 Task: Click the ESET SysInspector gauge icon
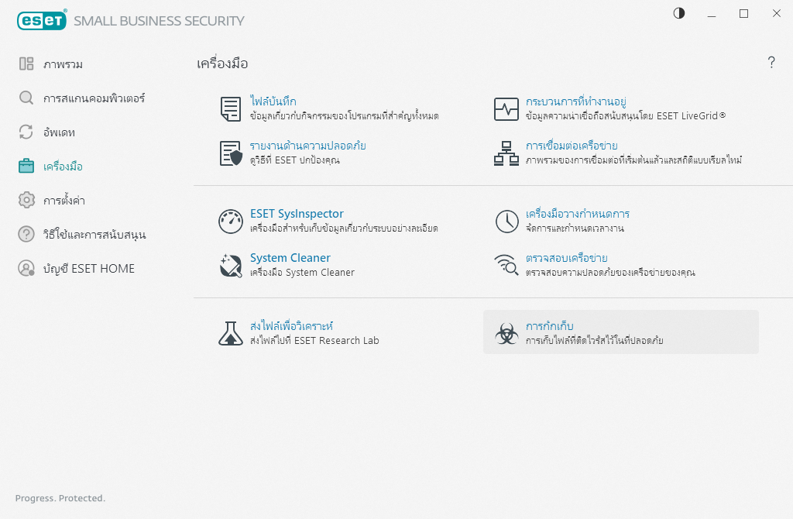pyautogui.click(x=230, y=222)
